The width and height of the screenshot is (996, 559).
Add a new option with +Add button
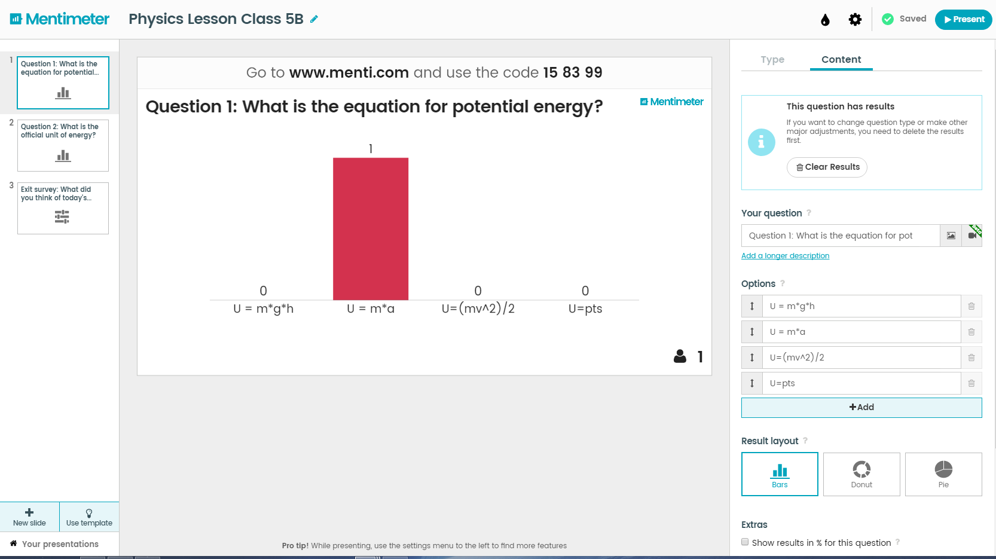pyautogui.click(x=861, y=407)
